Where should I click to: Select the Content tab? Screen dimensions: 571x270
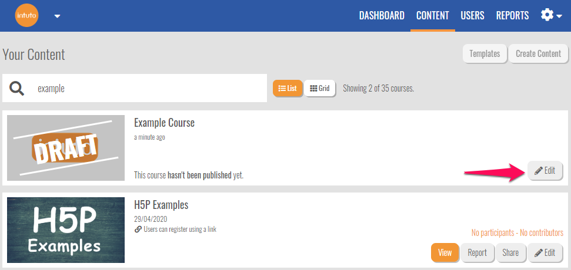tap(432, 15)
